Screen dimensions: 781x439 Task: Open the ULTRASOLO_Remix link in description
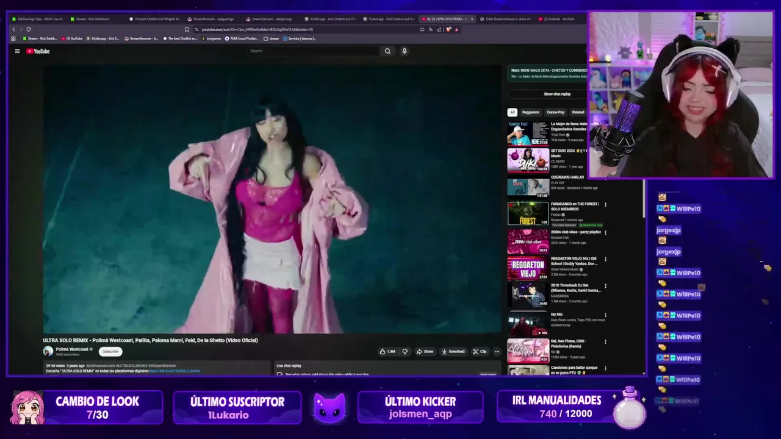point(175,371)
